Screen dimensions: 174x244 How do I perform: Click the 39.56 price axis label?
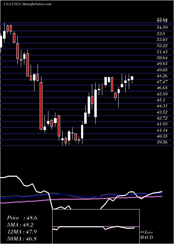162,142
